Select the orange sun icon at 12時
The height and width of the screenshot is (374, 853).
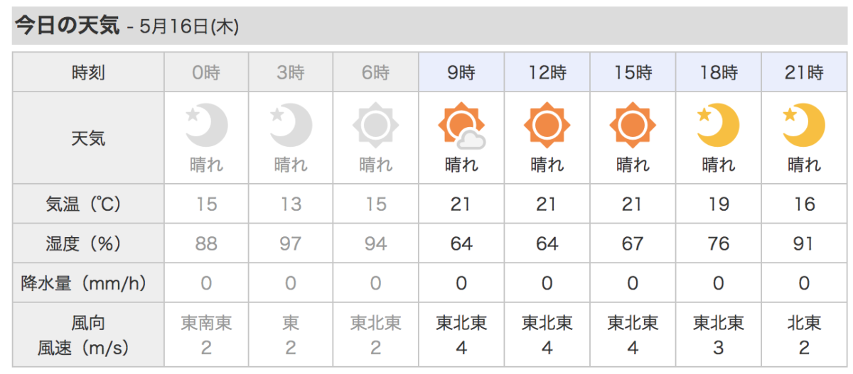(547, 126)
